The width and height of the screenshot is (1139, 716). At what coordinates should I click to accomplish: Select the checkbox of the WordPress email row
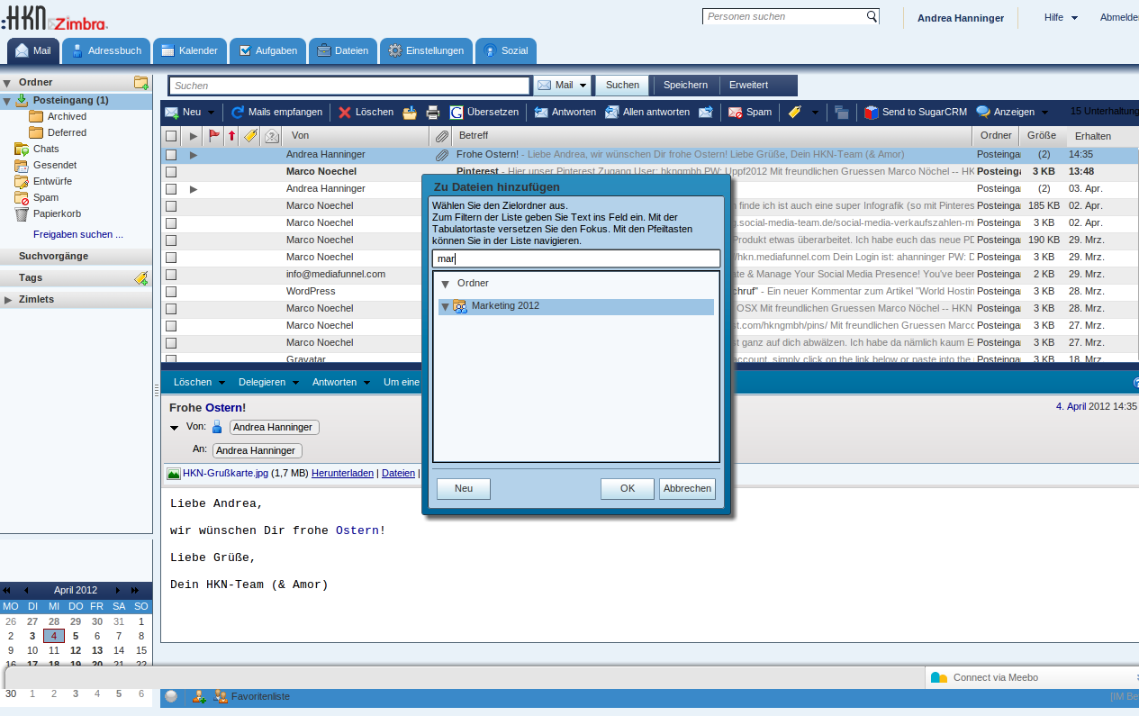pos(171,292)
